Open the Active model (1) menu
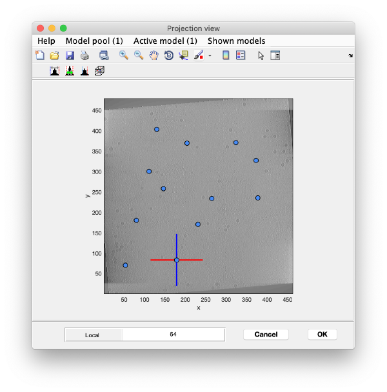Image resolution: width=387 pixels, height=392 pixels. click(x=165, y=41)
